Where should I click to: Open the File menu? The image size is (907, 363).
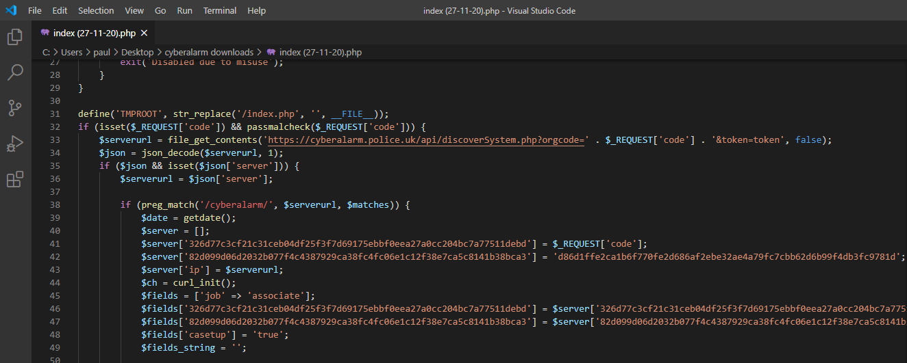[35, 11]
